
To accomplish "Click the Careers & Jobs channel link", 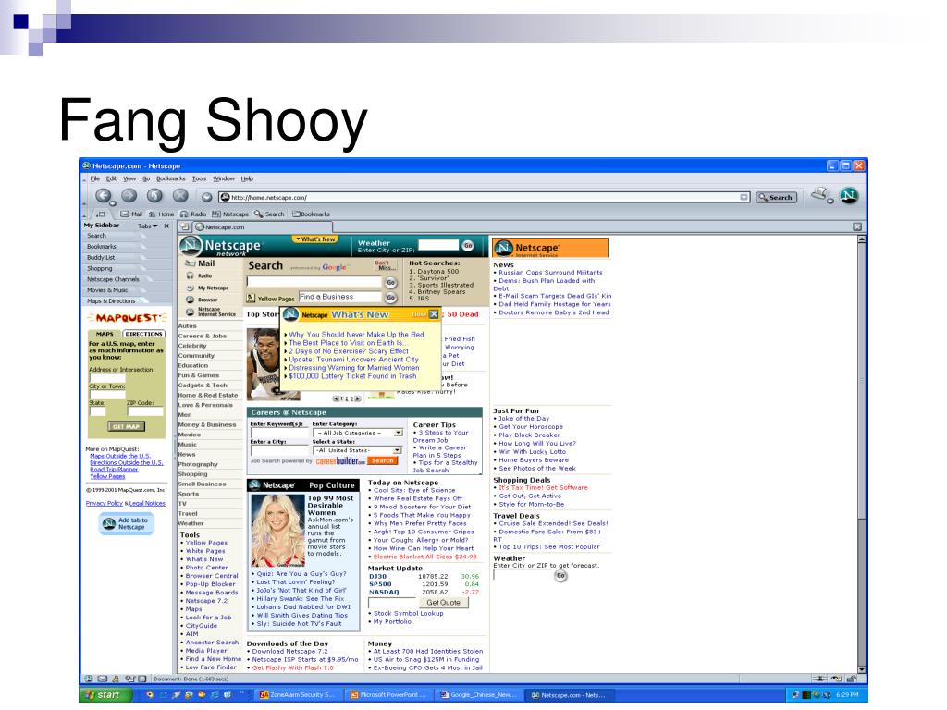I will pyautogui.click(x=203, y=337).
